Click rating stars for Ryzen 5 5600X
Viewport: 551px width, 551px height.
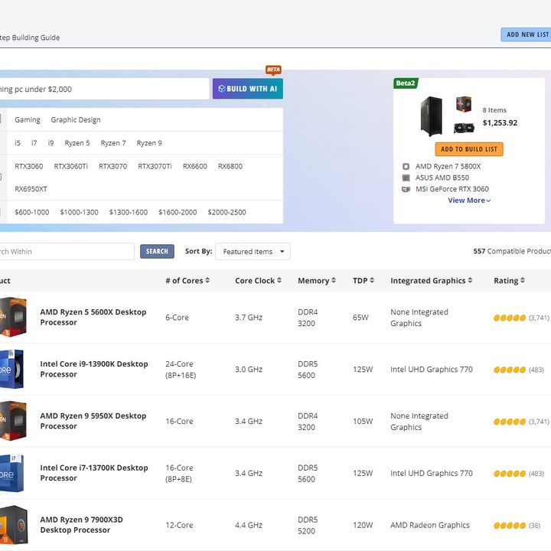(x=510, y=318)
